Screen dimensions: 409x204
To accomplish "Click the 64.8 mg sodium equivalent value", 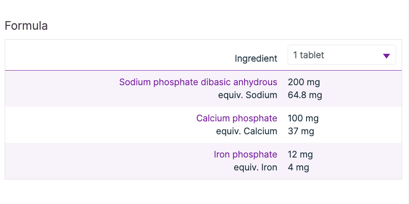I will [304, 95].
